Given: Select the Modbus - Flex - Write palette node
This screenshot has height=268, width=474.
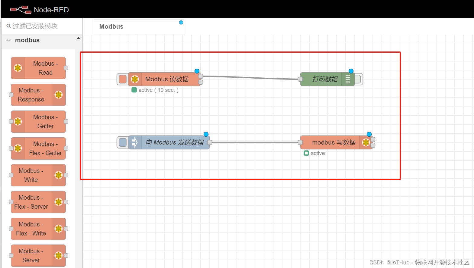Looking at the screenshot, I should point(38,229).
